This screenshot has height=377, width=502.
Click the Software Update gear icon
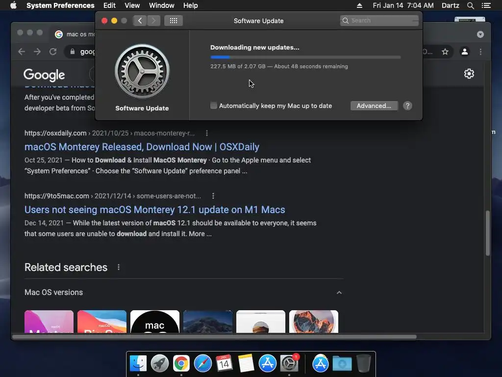click(142, 71)
